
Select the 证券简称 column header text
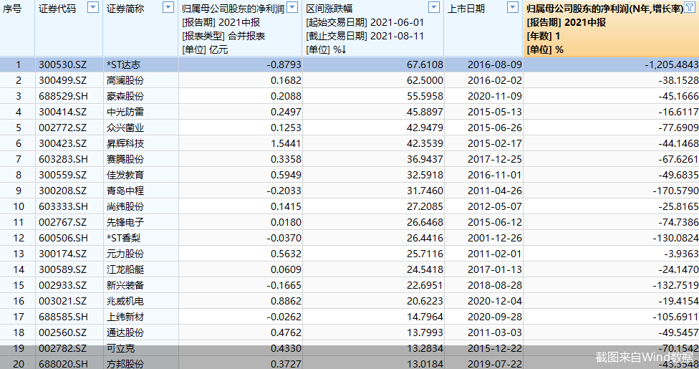click(x=125, y=9)
